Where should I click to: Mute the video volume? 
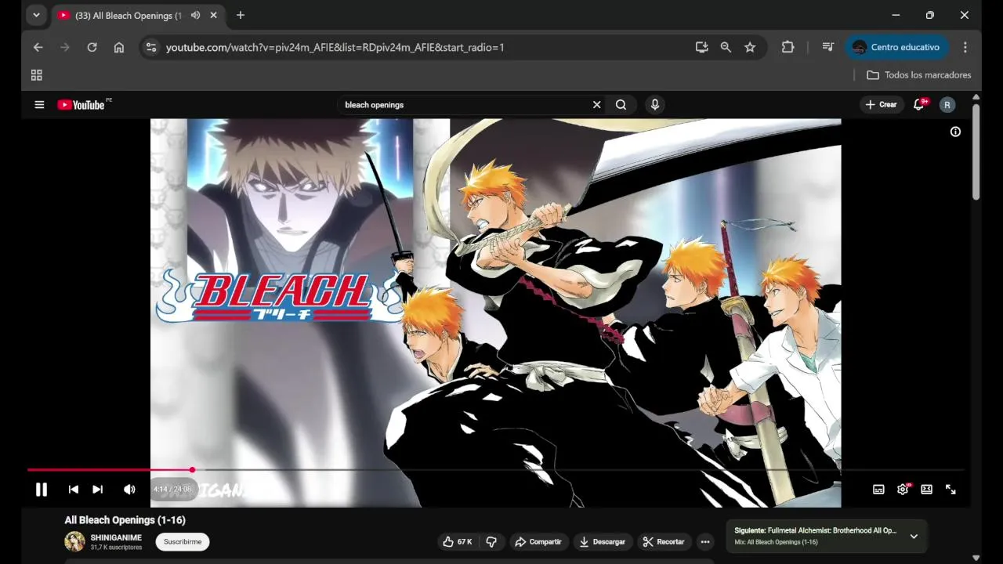129,490
